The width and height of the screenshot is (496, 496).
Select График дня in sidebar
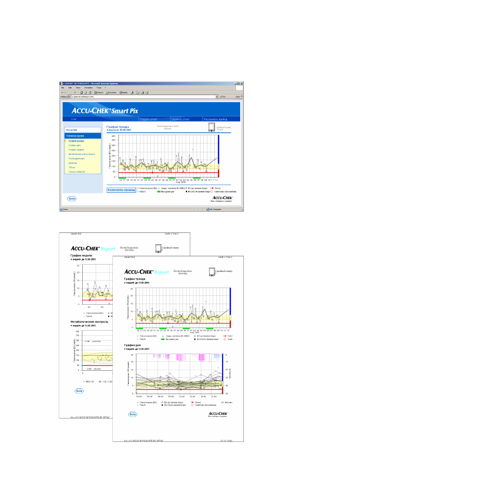[x=74, y=145]
